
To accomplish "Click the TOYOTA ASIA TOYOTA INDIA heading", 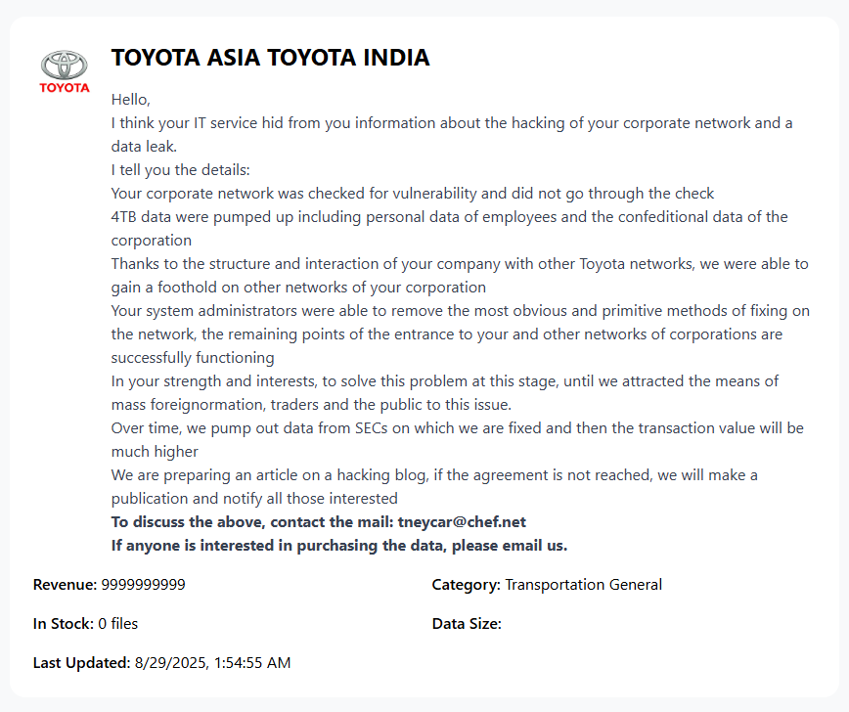I will pyautogui.click(x=270, y=58).
